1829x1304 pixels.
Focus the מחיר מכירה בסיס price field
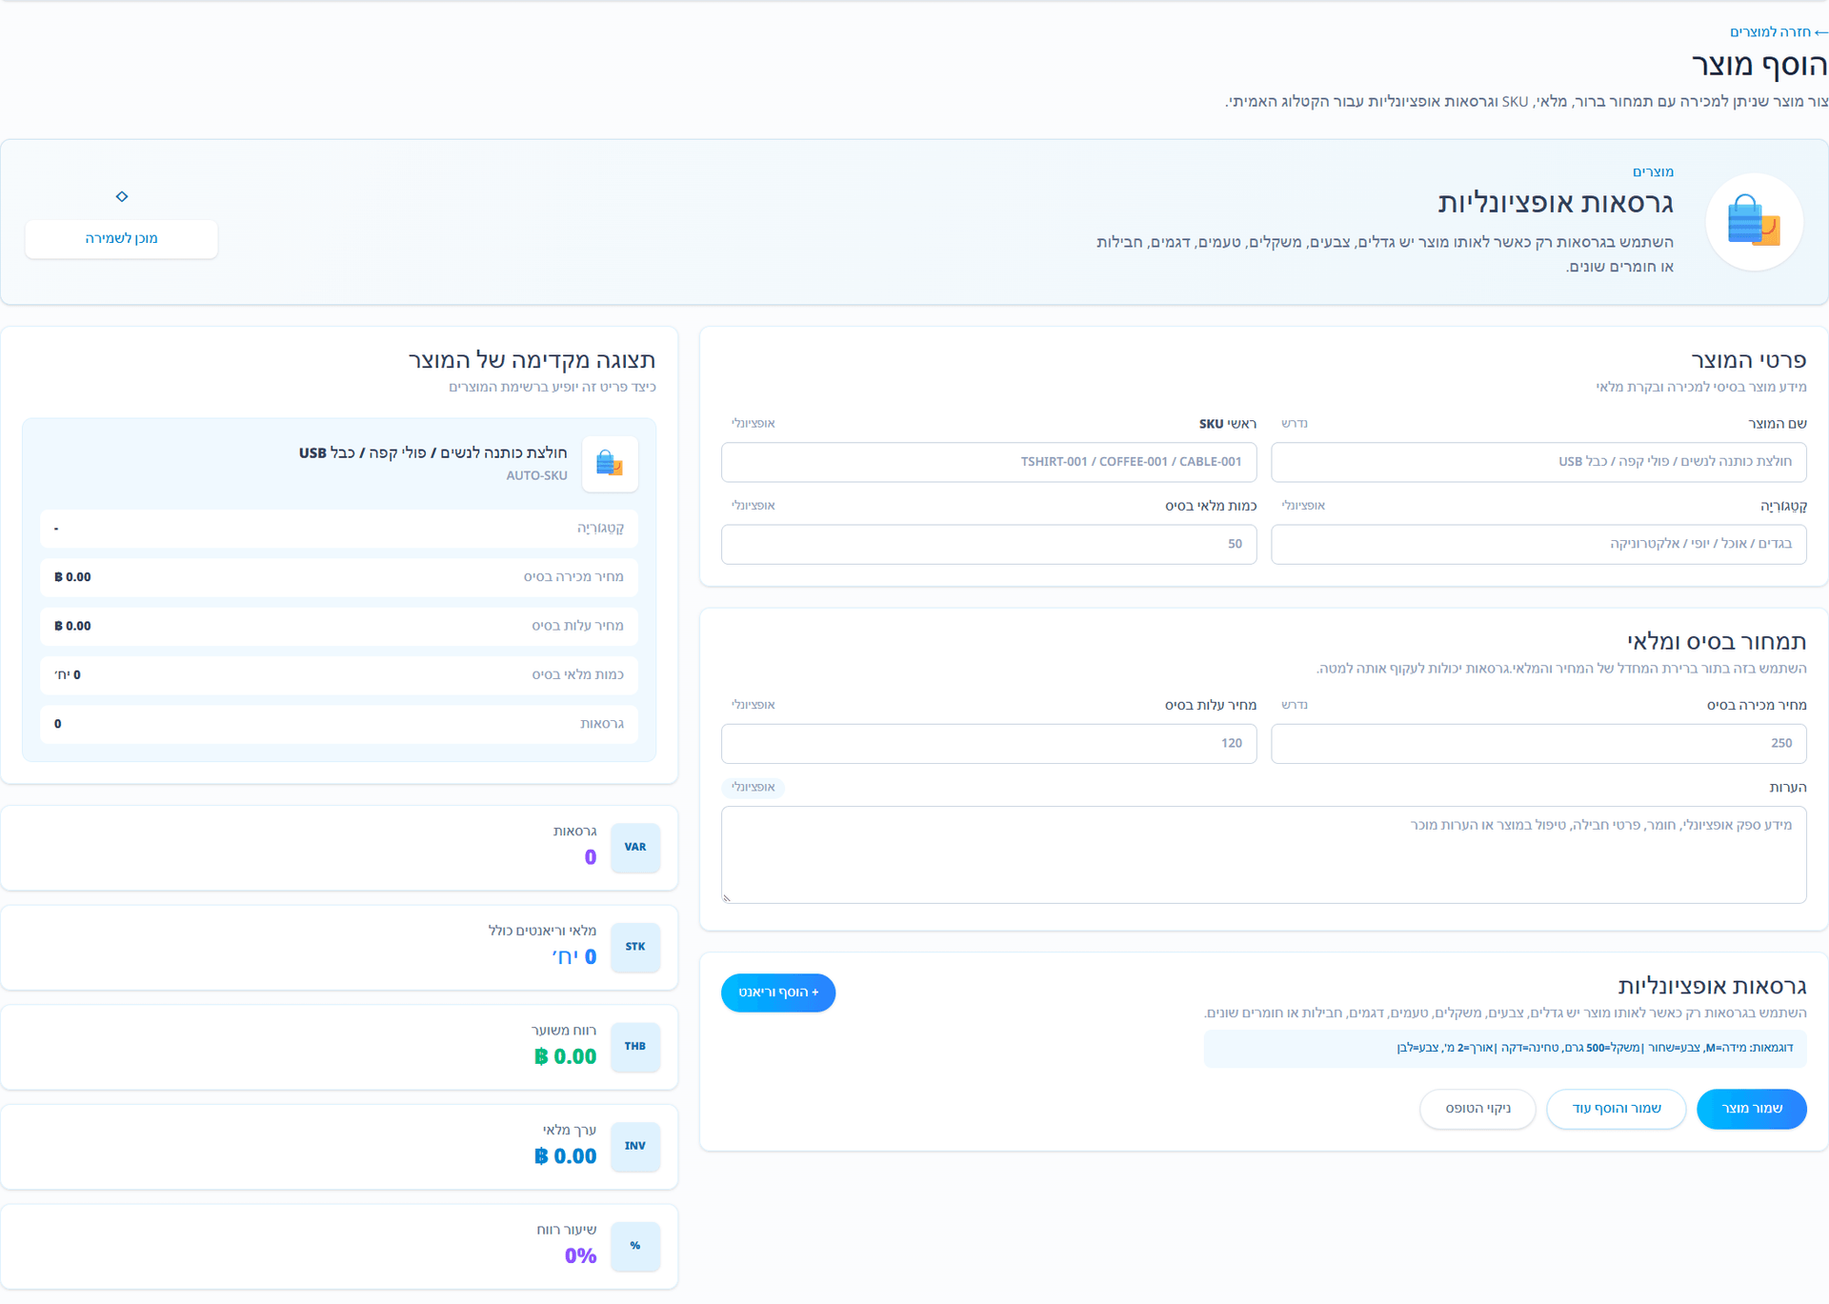1538,744
